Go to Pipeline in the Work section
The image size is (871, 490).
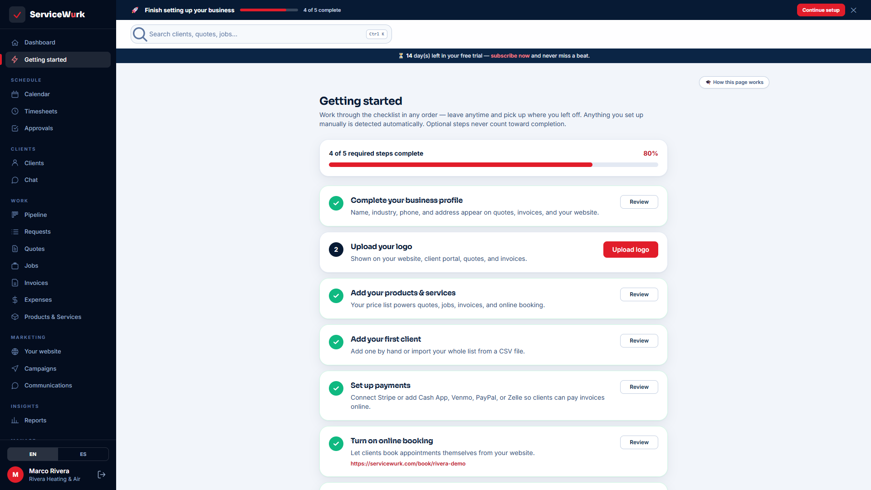58,215
